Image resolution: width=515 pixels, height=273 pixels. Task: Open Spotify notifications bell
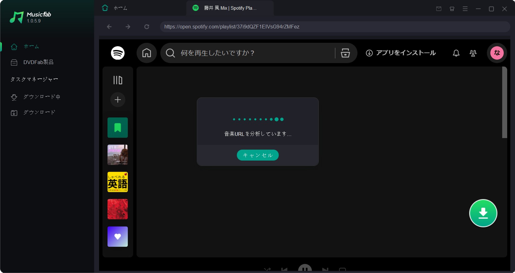pos(456,53)
